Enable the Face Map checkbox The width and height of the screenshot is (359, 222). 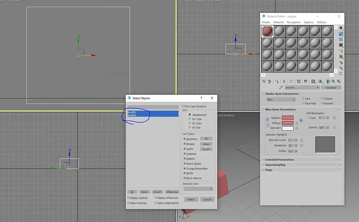(x=303, y=103)
